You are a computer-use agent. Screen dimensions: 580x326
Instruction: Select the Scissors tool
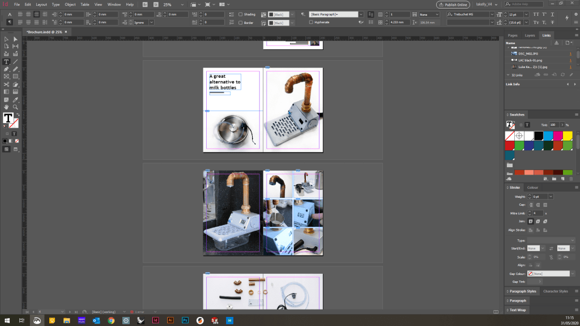6,84
